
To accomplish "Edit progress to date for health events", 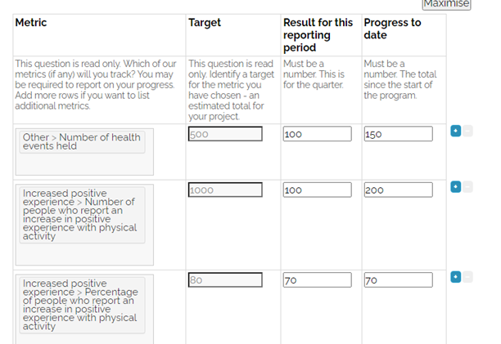I will pyautogui.click(x=397, y=134).
